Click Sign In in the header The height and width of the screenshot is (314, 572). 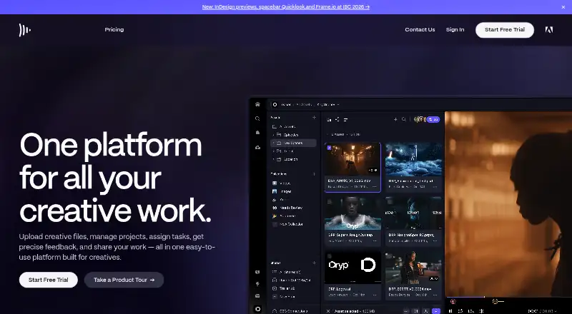(x=455, y=29)
